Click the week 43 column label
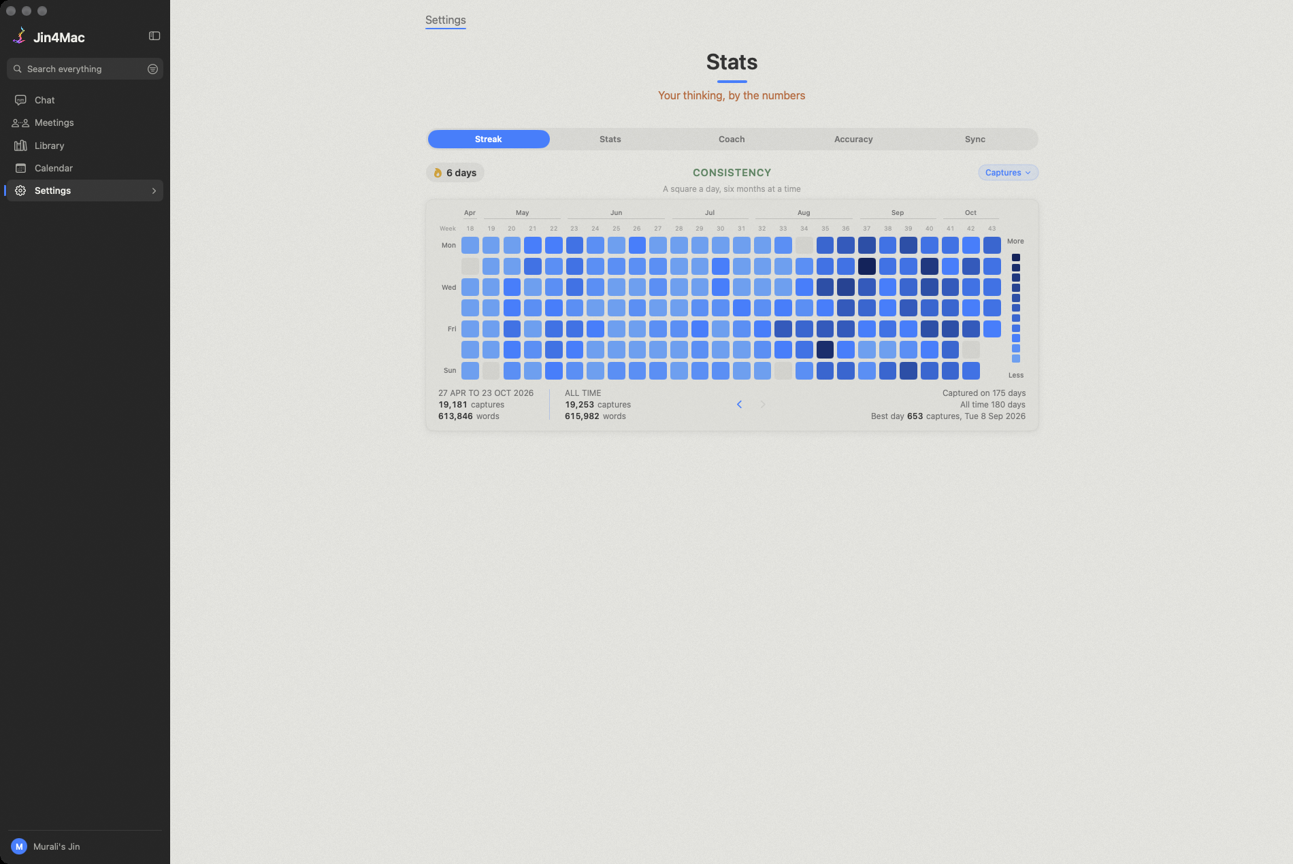The image size is (1293, 864). click(992, 229)
